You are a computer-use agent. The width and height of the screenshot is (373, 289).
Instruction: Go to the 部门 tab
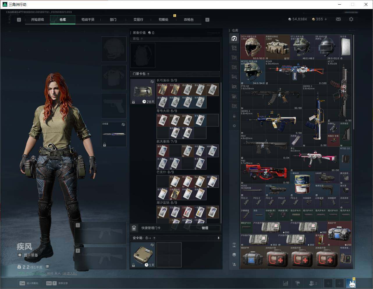tap(113, 20)
